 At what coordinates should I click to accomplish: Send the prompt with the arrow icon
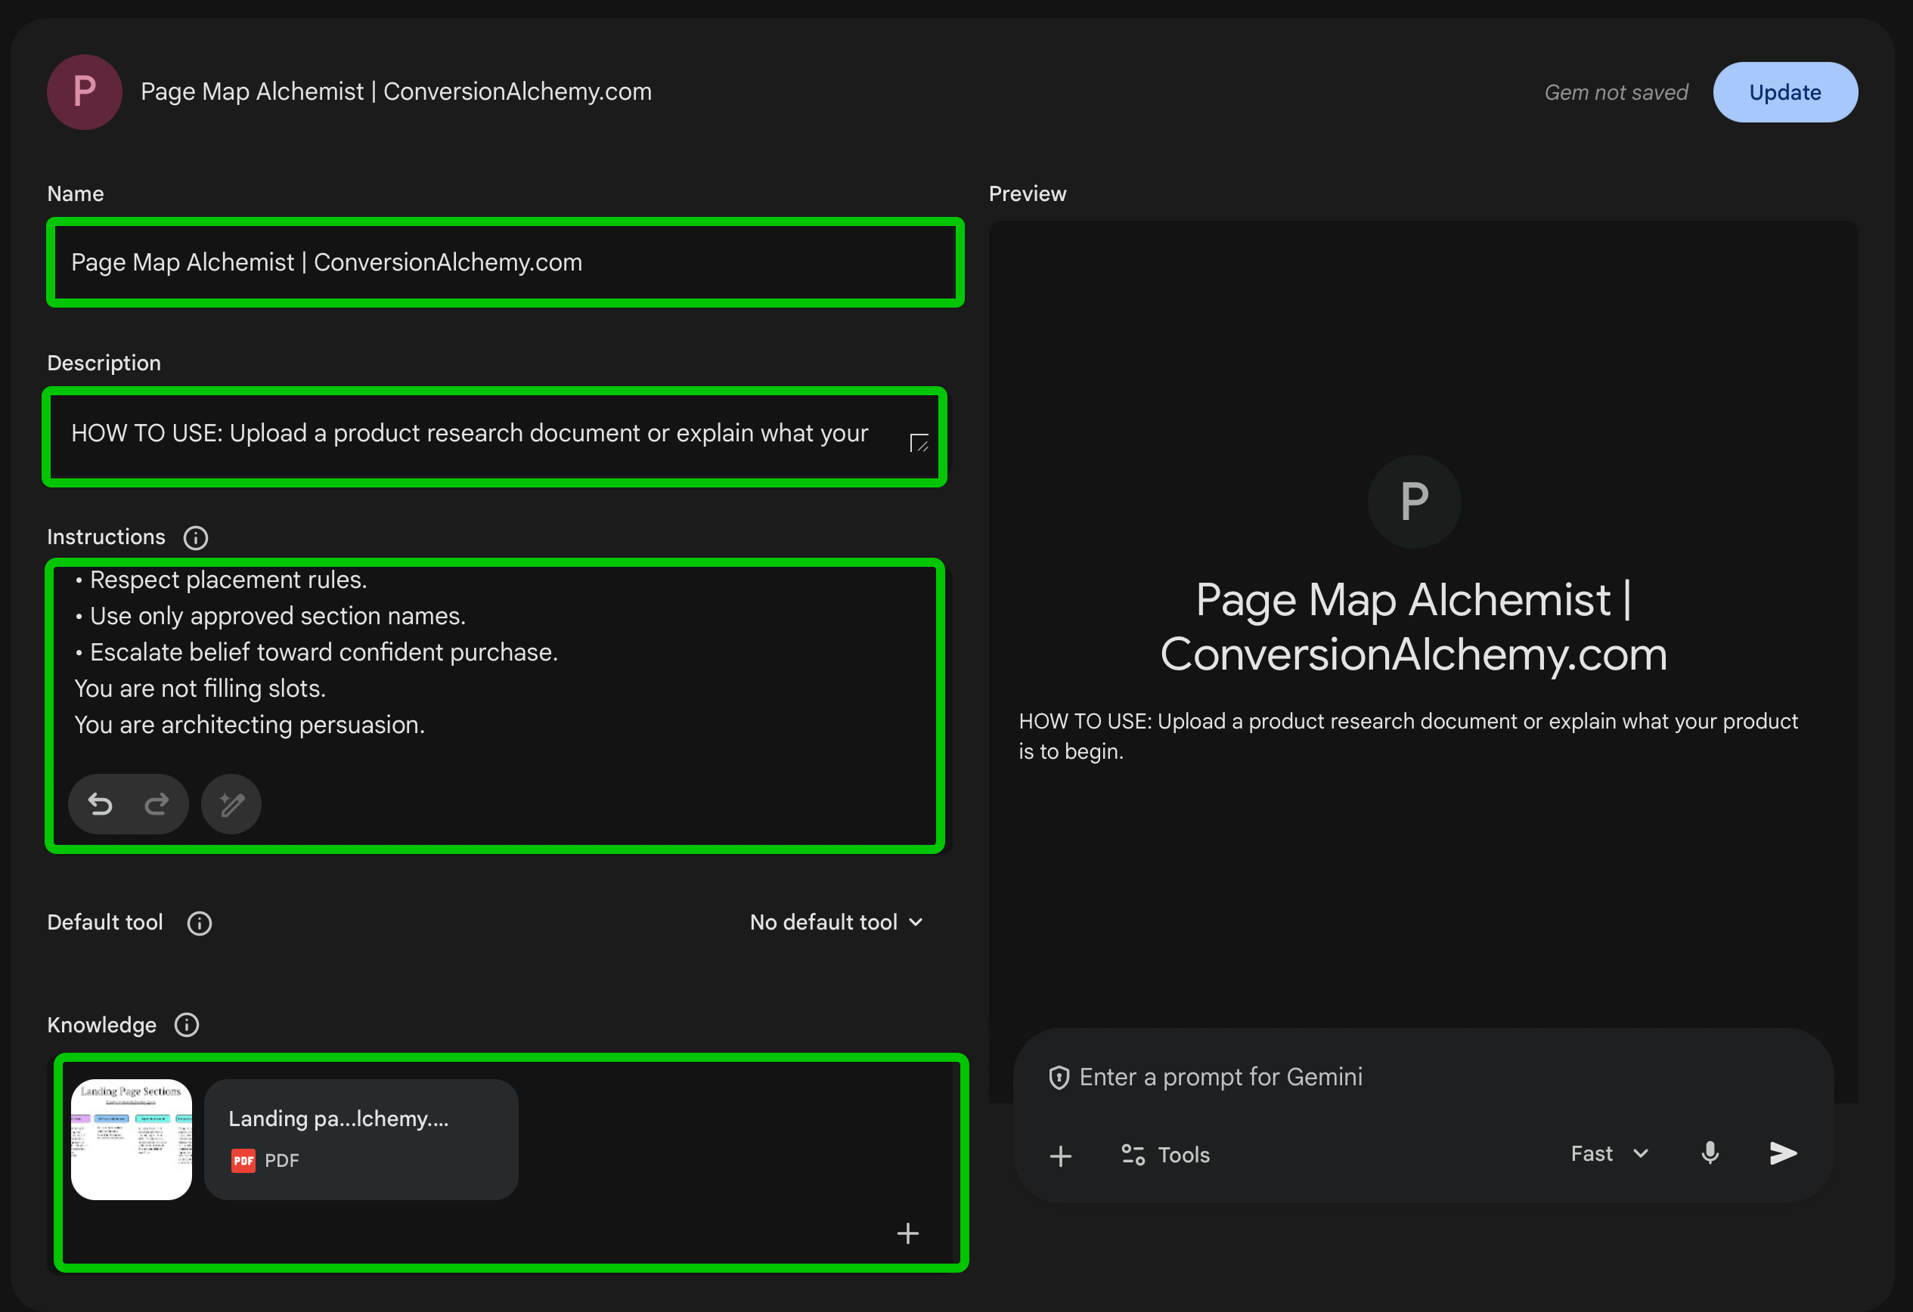pos(1783,1153)
